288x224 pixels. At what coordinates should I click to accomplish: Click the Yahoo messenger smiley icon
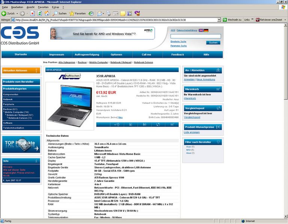(137, 13)
